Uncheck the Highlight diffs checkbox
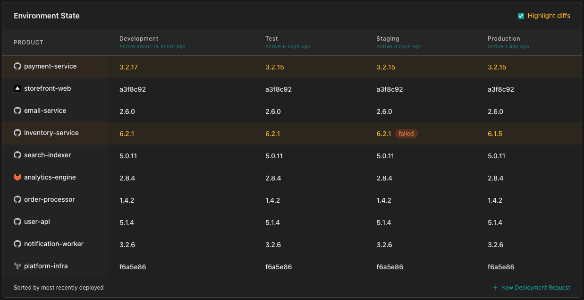 (521, 16)
